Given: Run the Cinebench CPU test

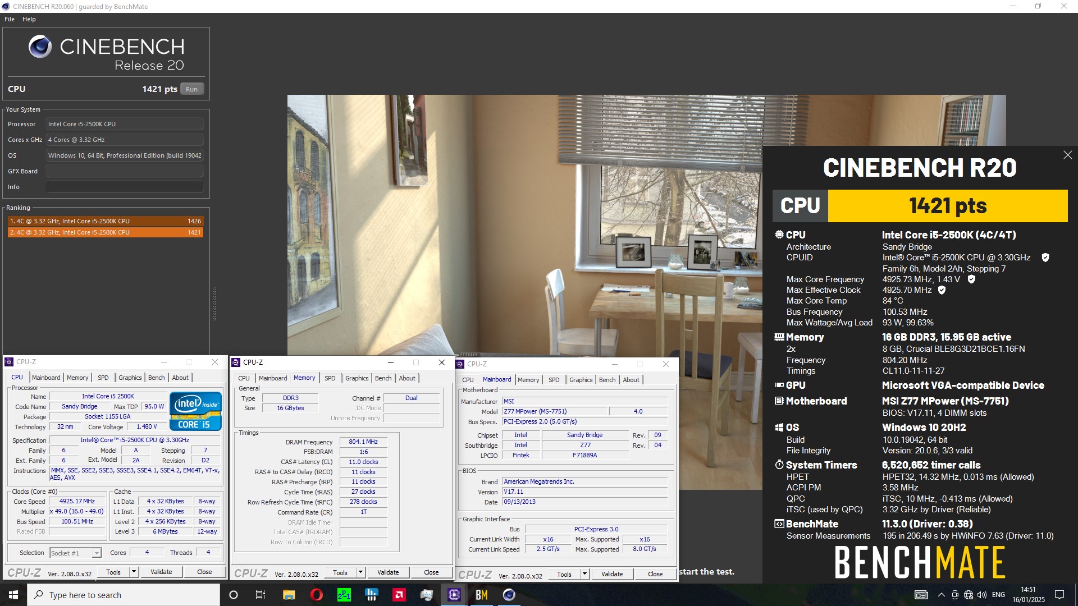Looking at the screenshot, I should 191,89.
